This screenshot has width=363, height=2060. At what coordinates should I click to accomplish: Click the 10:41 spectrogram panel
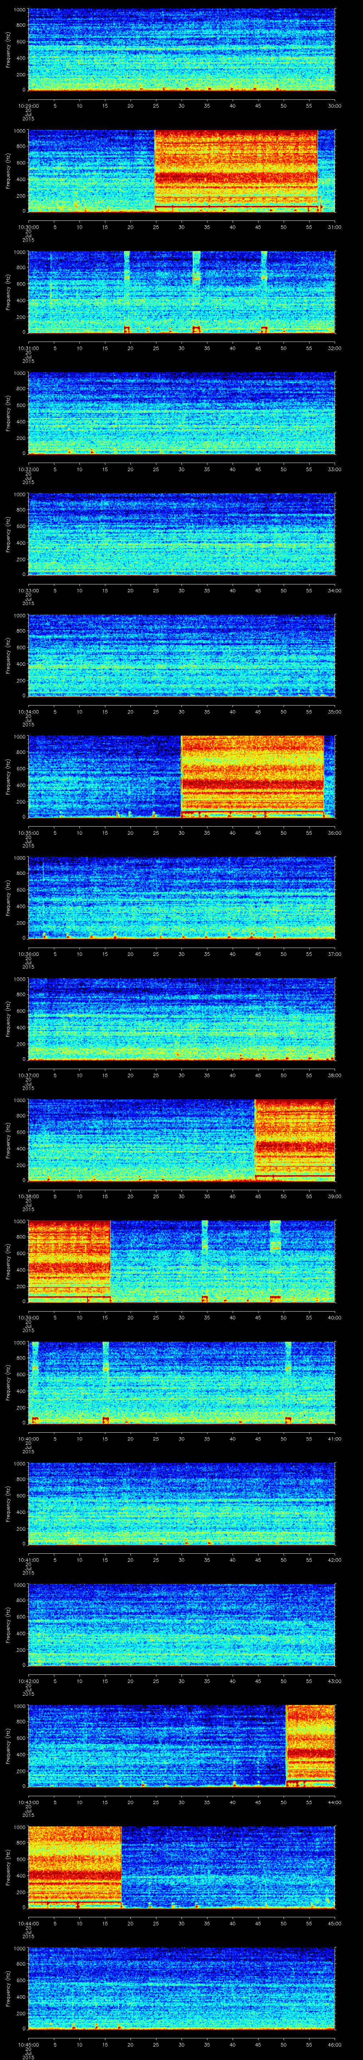[x=182, y=1503]
